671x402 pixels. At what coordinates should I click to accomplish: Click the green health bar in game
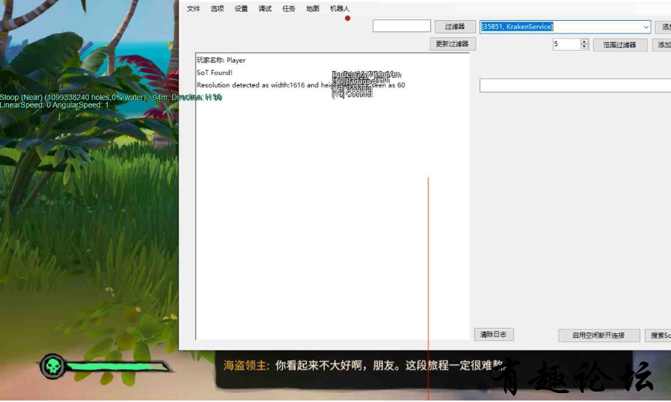click(117, 366)
